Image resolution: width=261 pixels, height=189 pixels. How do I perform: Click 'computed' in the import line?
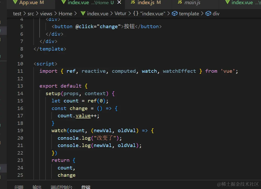124,71
